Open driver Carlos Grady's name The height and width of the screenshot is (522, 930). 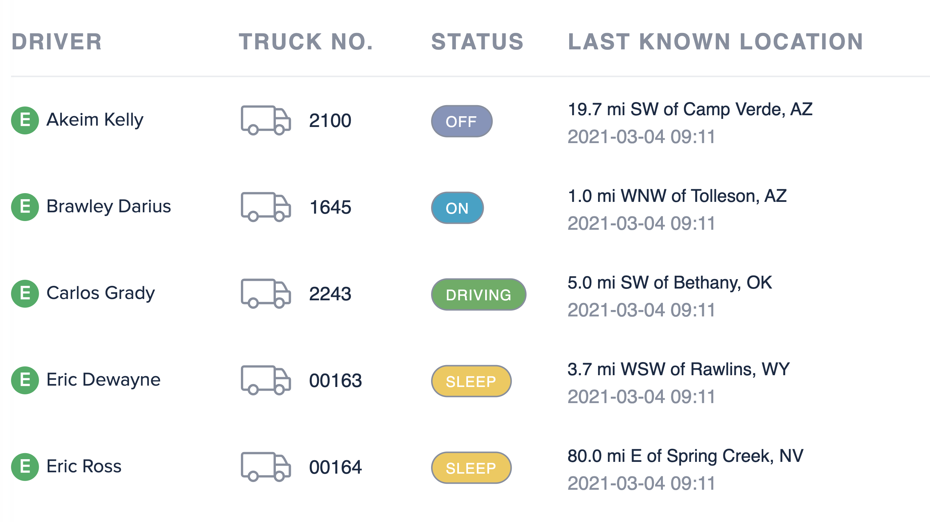pos(101,293)
